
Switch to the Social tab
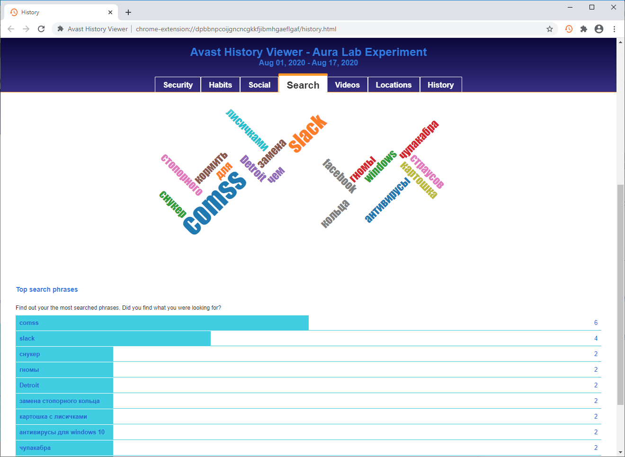tap(259, 85)
